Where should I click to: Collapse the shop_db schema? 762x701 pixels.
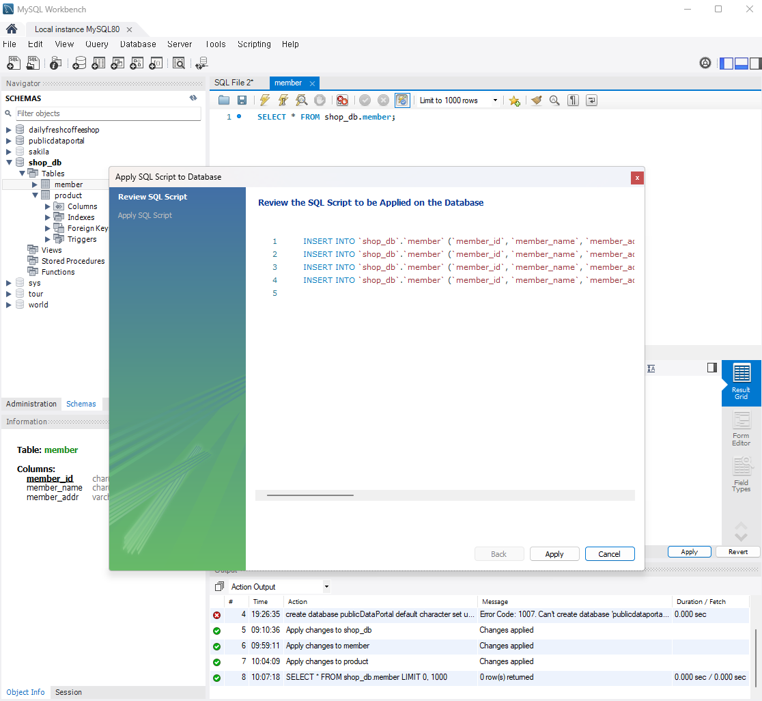click(x=9, y=163)
